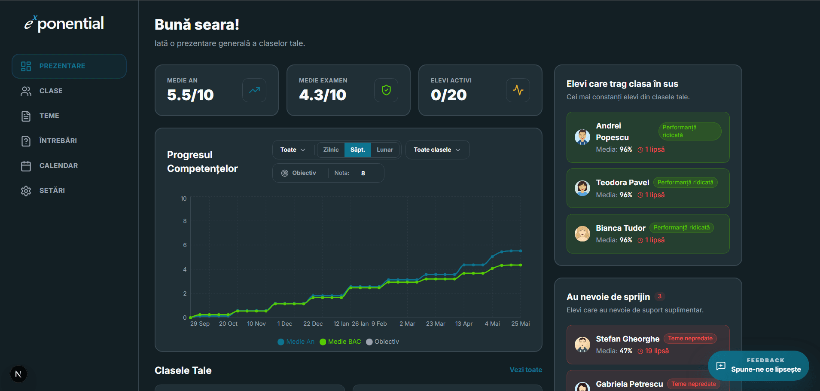Click the Prezentare dashboard grid icon
The height and width of the screenshot is (391, 820).
click(x=26, y=66)
